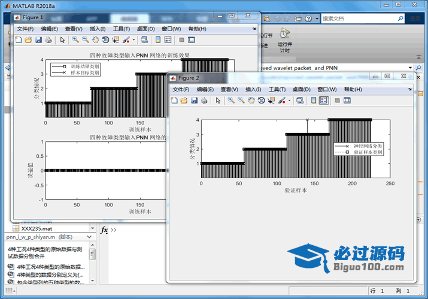
Task: Click the 运行并计时 button in MATLAB ribbon
Action: point(285,40)
